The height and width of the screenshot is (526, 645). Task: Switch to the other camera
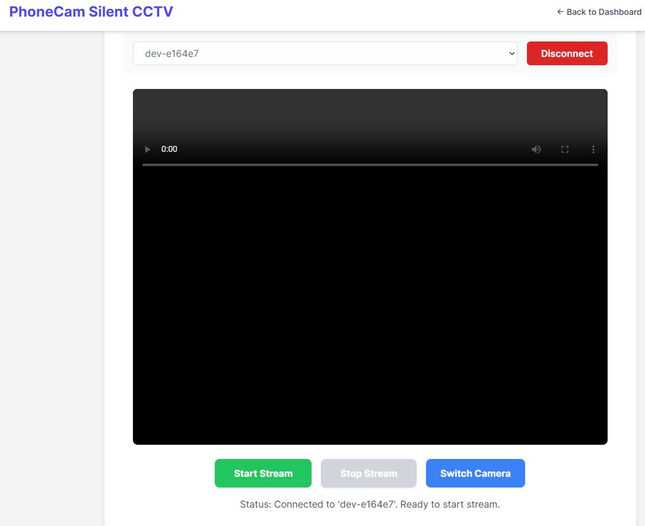tap(475, 473)
